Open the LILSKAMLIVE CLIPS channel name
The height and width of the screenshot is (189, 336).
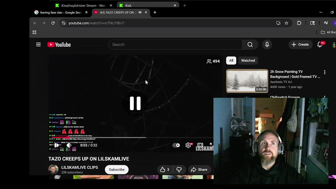[80, 167]
